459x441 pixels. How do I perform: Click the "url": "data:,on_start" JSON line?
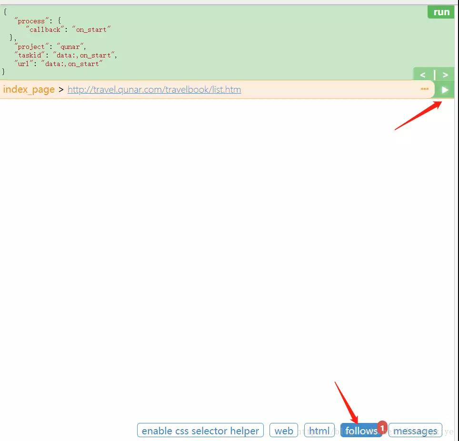59,64
